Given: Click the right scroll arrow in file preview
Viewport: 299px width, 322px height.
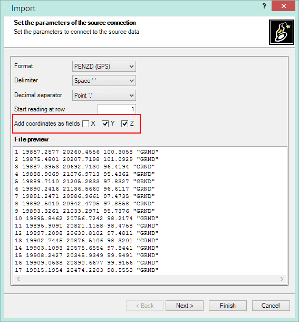Looking at the screenshot, I should (x=282, y=279).
